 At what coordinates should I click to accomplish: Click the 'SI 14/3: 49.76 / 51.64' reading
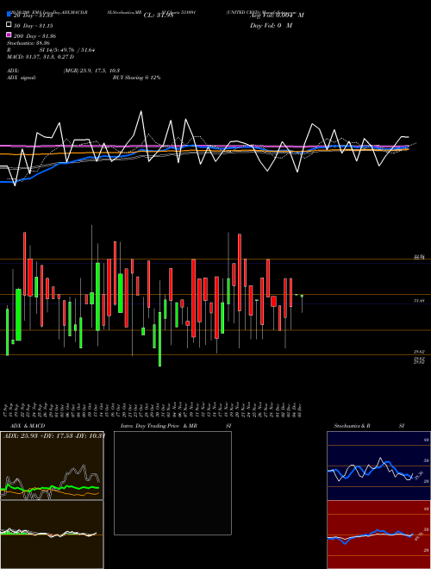pyautogui.click(x=67, y=50)
